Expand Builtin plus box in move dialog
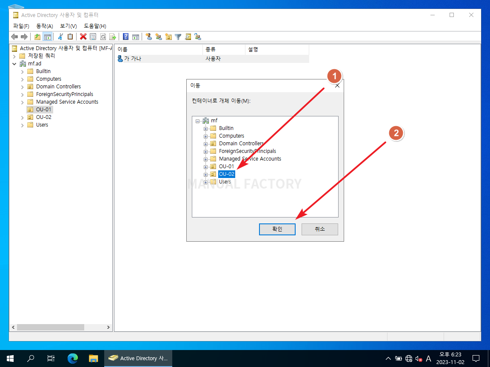 205,129
